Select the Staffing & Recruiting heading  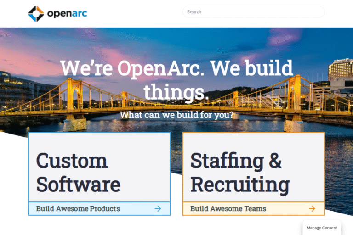point(239,173)
